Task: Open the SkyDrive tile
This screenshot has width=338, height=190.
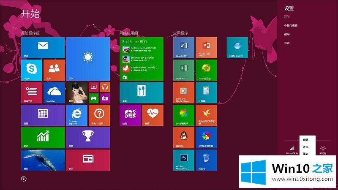Action: click(54, 92)
